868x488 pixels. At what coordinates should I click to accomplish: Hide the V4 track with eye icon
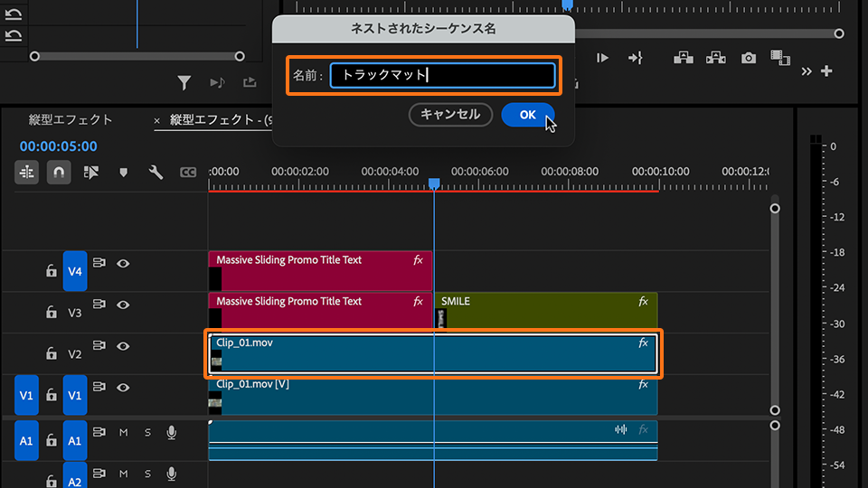point(123,264)
